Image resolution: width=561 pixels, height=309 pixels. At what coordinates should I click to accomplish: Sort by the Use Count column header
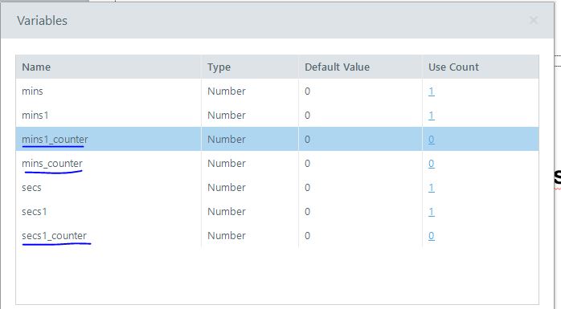point(453,67)
